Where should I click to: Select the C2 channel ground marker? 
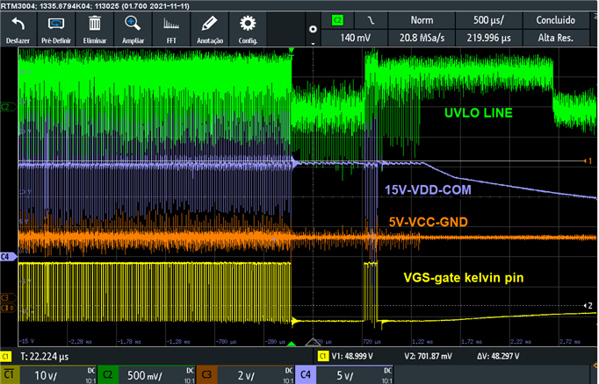(8, 107)
